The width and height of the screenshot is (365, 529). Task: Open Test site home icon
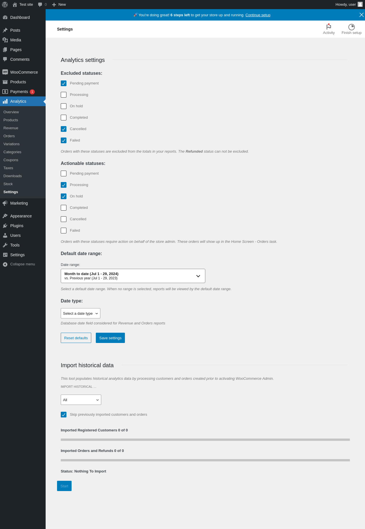[15, 5]
